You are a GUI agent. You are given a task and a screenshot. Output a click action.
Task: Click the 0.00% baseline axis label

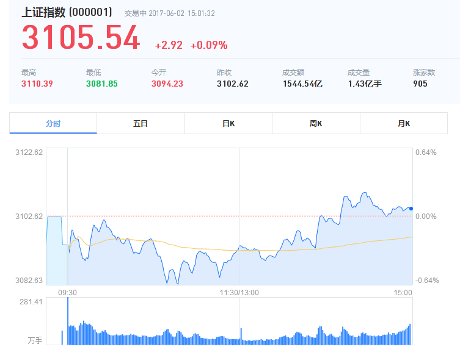point(426,217)
